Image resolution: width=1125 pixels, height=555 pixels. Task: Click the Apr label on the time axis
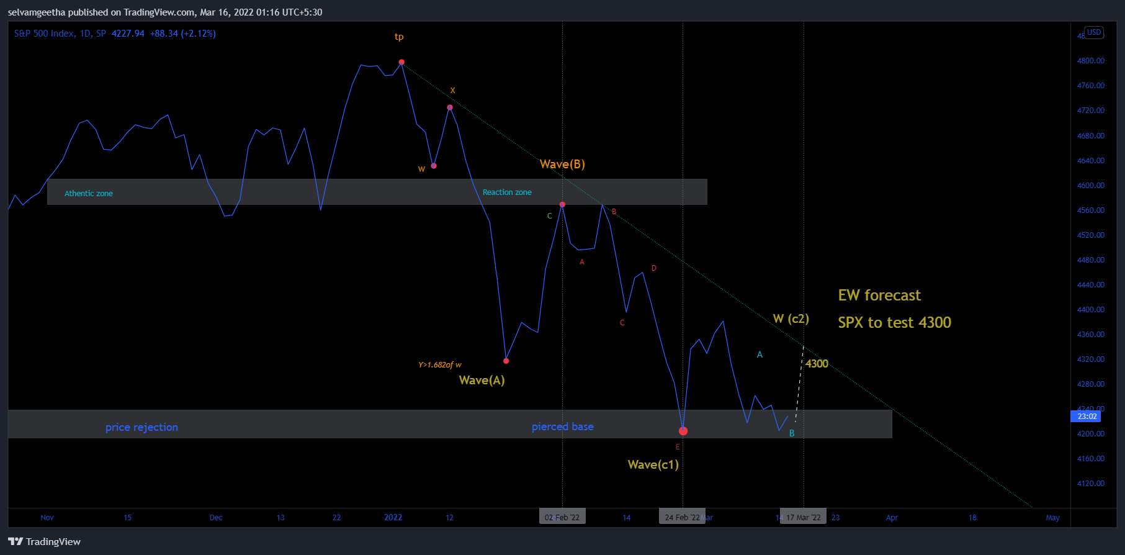892,518
